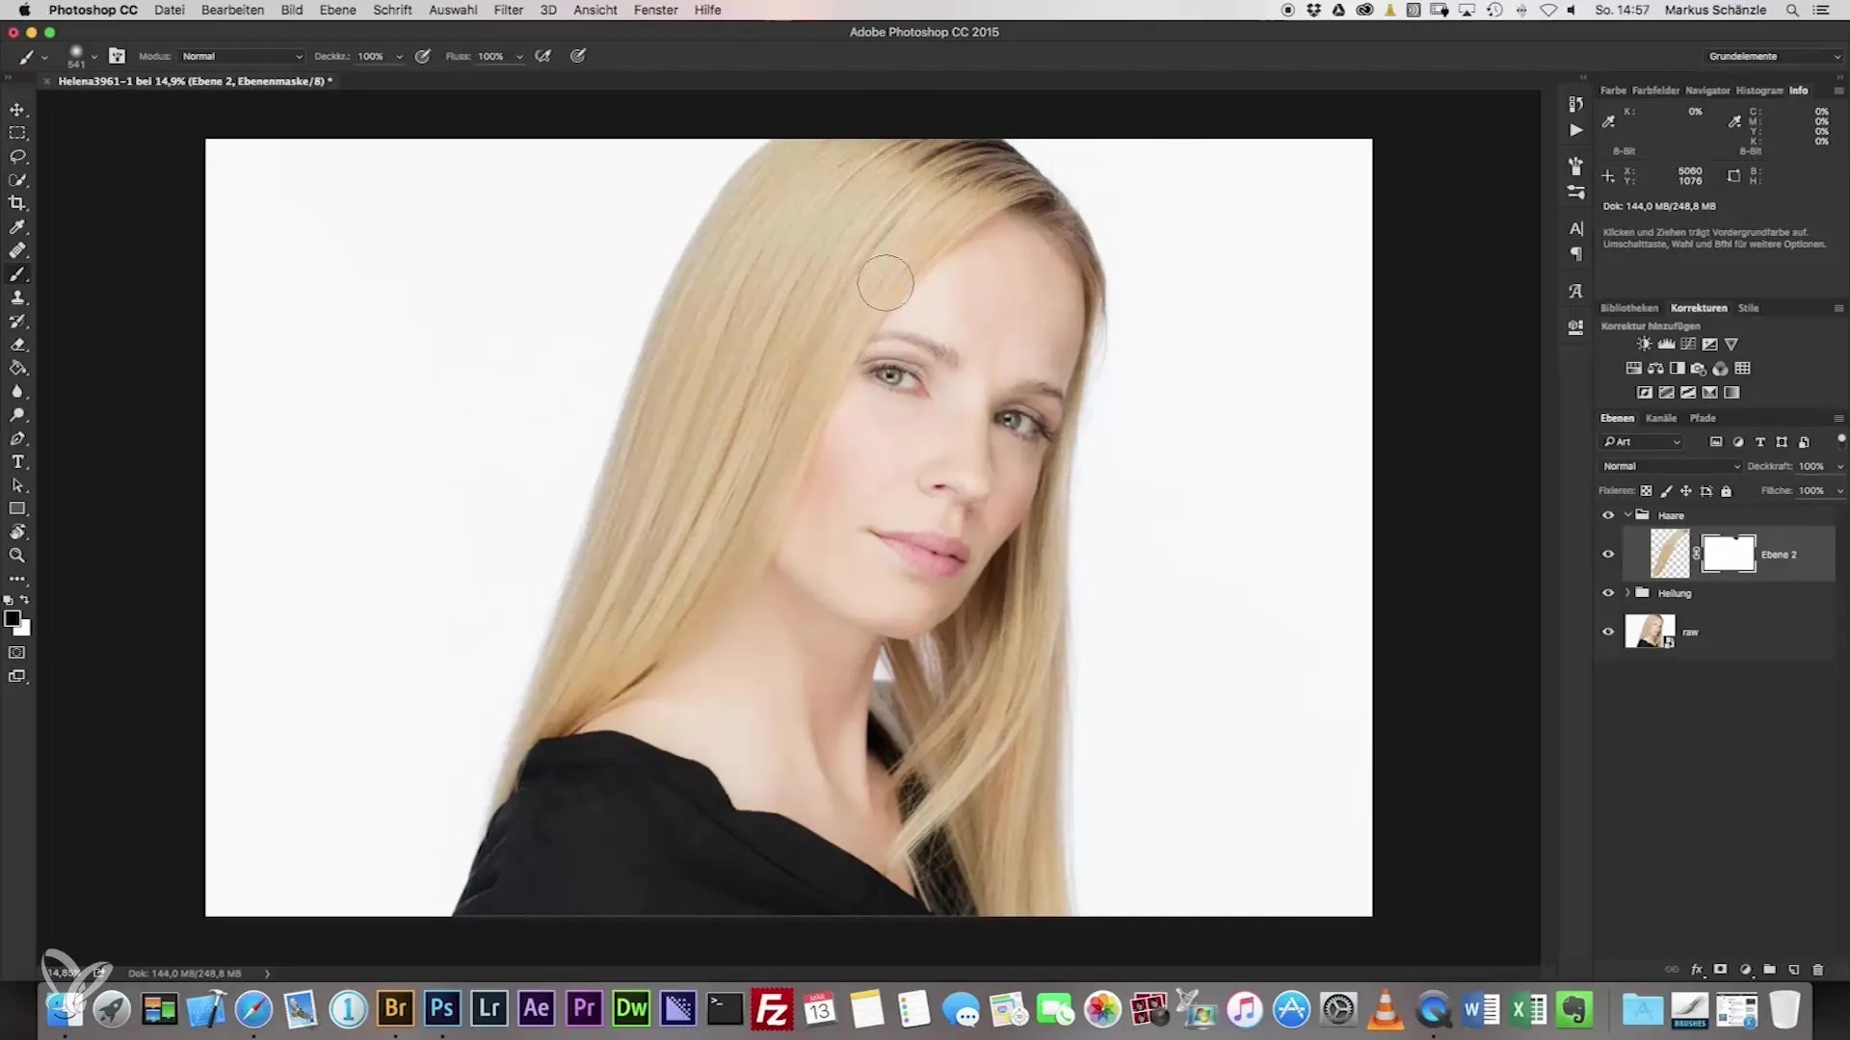Toggle lock image pixels

[1667, 491]
